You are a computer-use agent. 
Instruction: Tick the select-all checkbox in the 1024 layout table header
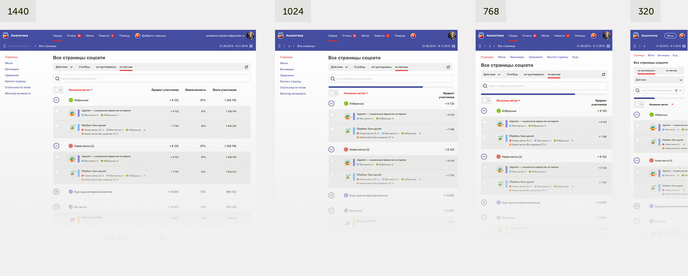pyautogui.click(x=332, y=93)
